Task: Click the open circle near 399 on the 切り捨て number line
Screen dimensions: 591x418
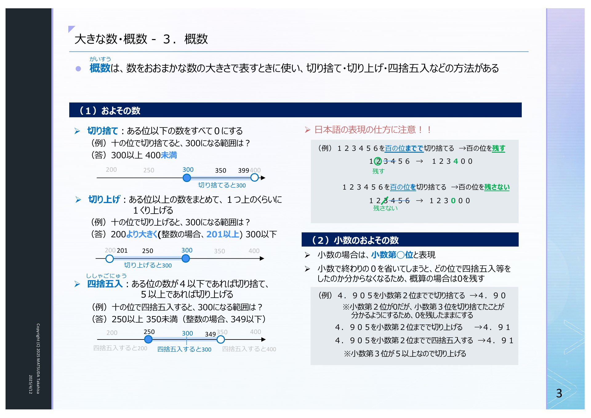Action: point(255,178)
